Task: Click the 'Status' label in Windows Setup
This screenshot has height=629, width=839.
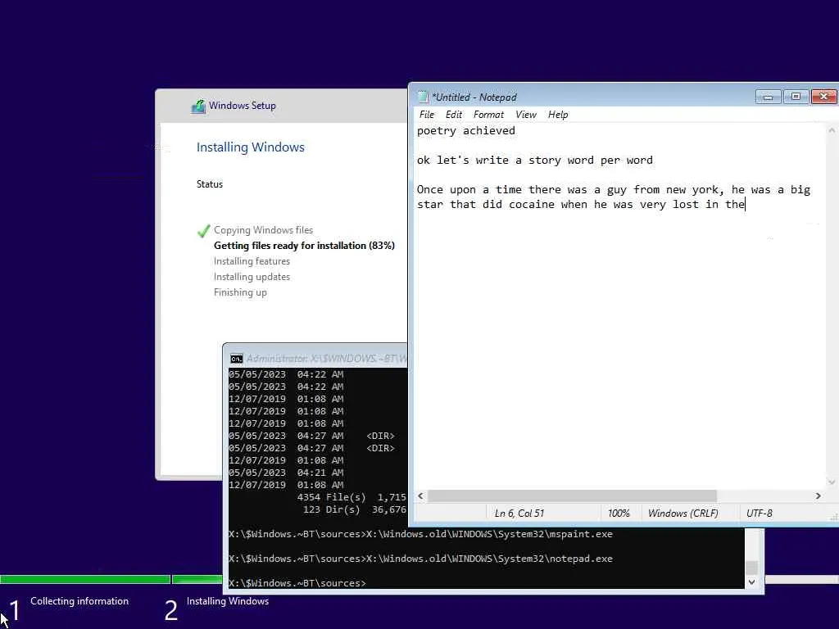Action: click(209, 184)
